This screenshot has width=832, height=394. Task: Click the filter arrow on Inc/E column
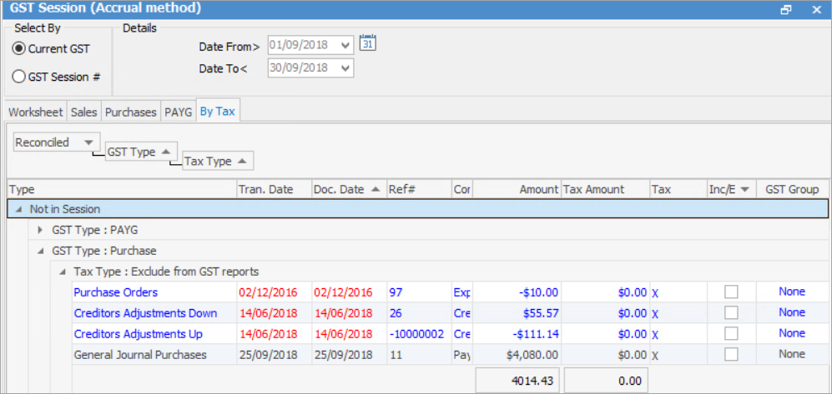(744, 189)
